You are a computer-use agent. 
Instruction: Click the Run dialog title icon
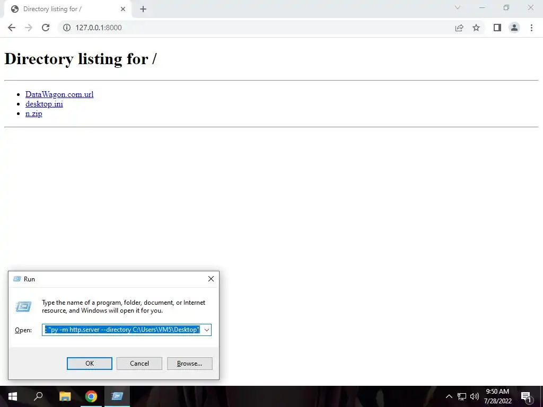click(17, 279)
